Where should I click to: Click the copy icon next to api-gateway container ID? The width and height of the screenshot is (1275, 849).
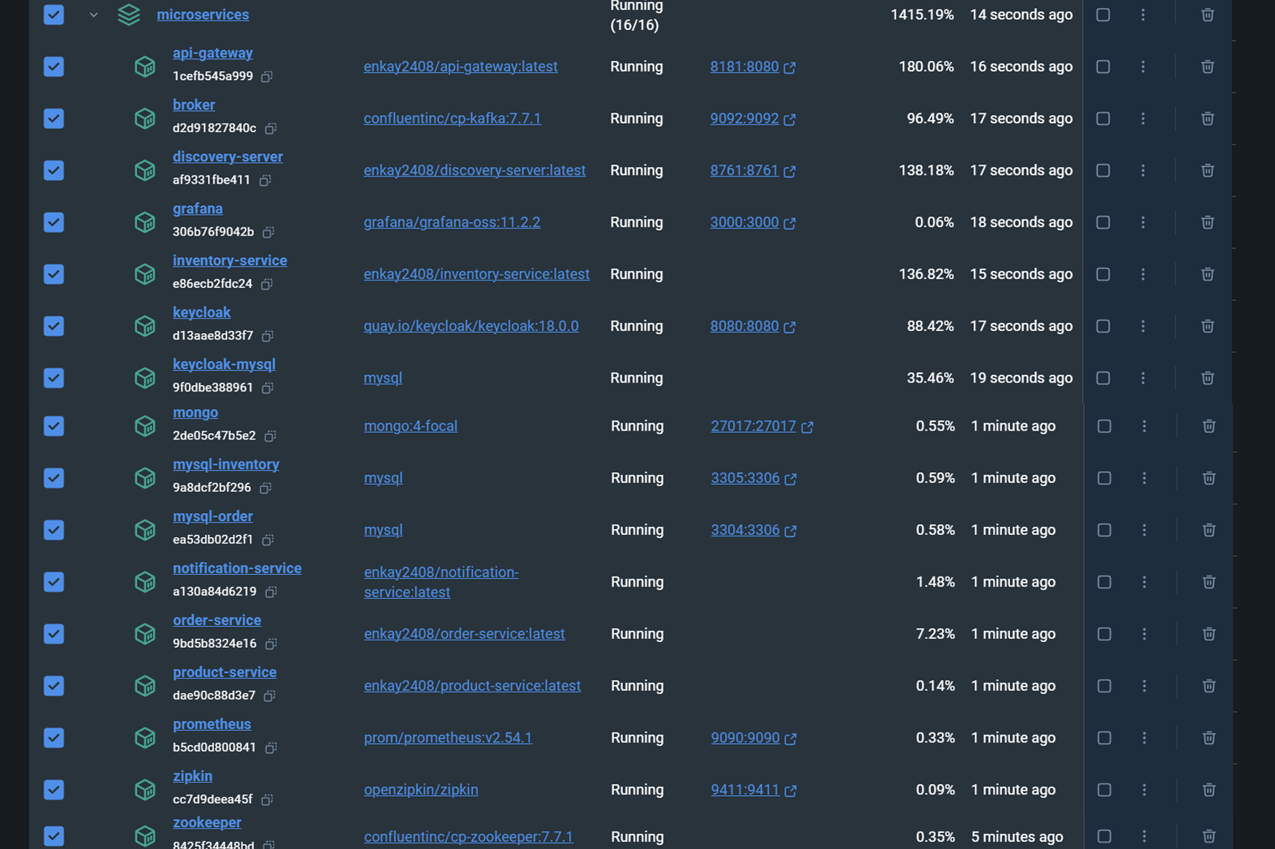[268, 77]
